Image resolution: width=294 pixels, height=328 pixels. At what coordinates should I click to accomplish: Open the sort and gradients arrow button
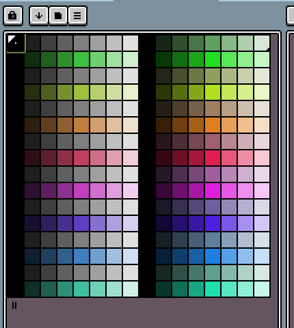(39, 16)
